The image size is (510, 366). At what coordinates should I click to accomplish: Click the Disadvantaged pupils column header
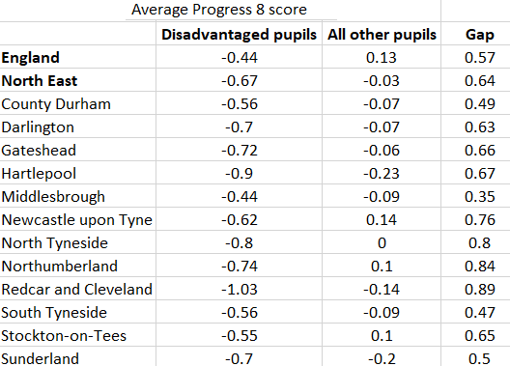pos(240,34)
